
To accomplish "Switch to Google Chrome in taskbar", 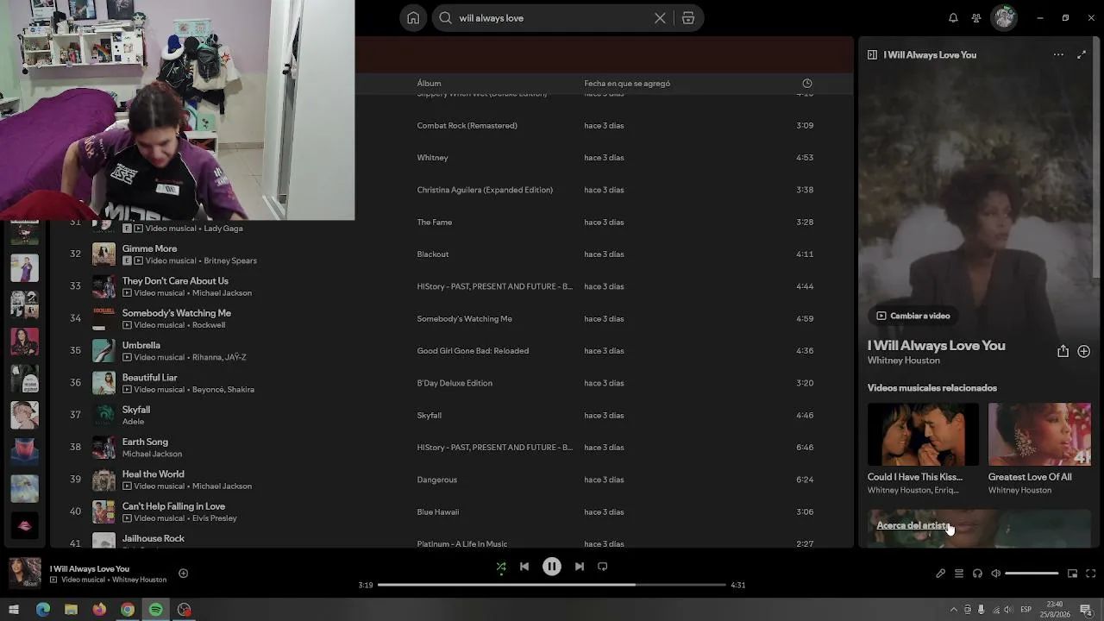I will pyautogui.click(x=128, y=610).
